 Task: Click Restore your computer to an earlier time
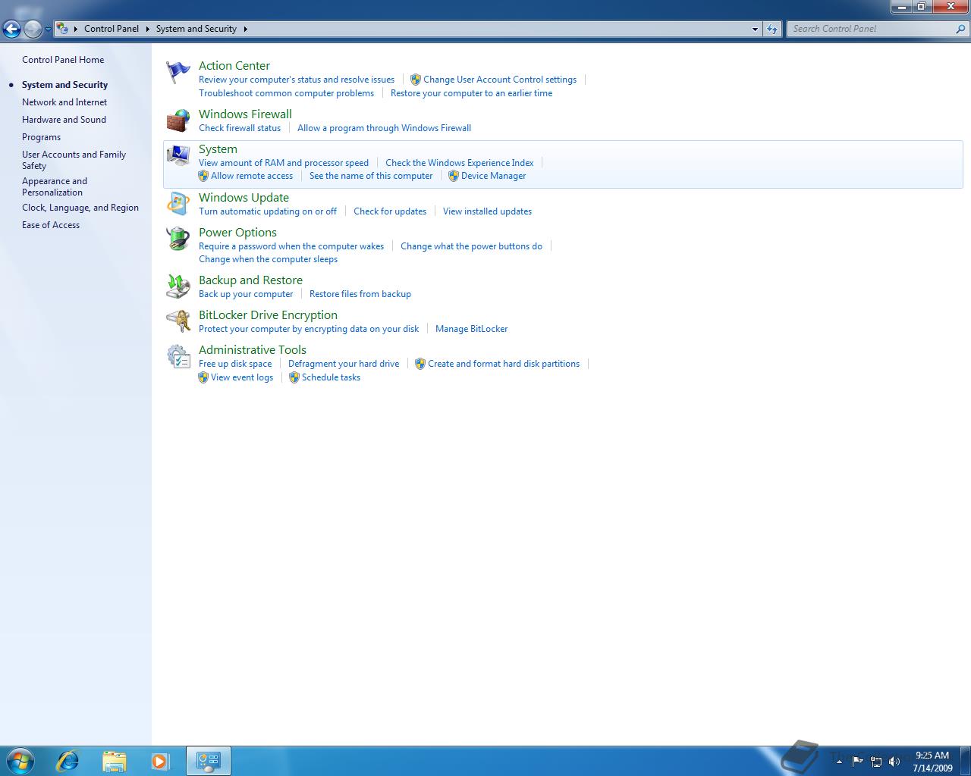(x=471, y=93)
